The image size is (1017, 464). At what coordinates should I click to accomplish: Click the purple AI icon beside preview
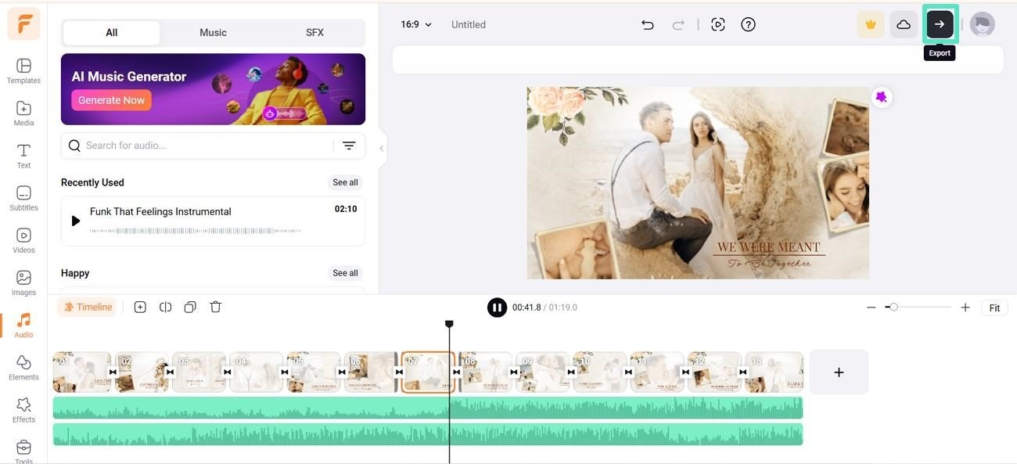point(882,97)
